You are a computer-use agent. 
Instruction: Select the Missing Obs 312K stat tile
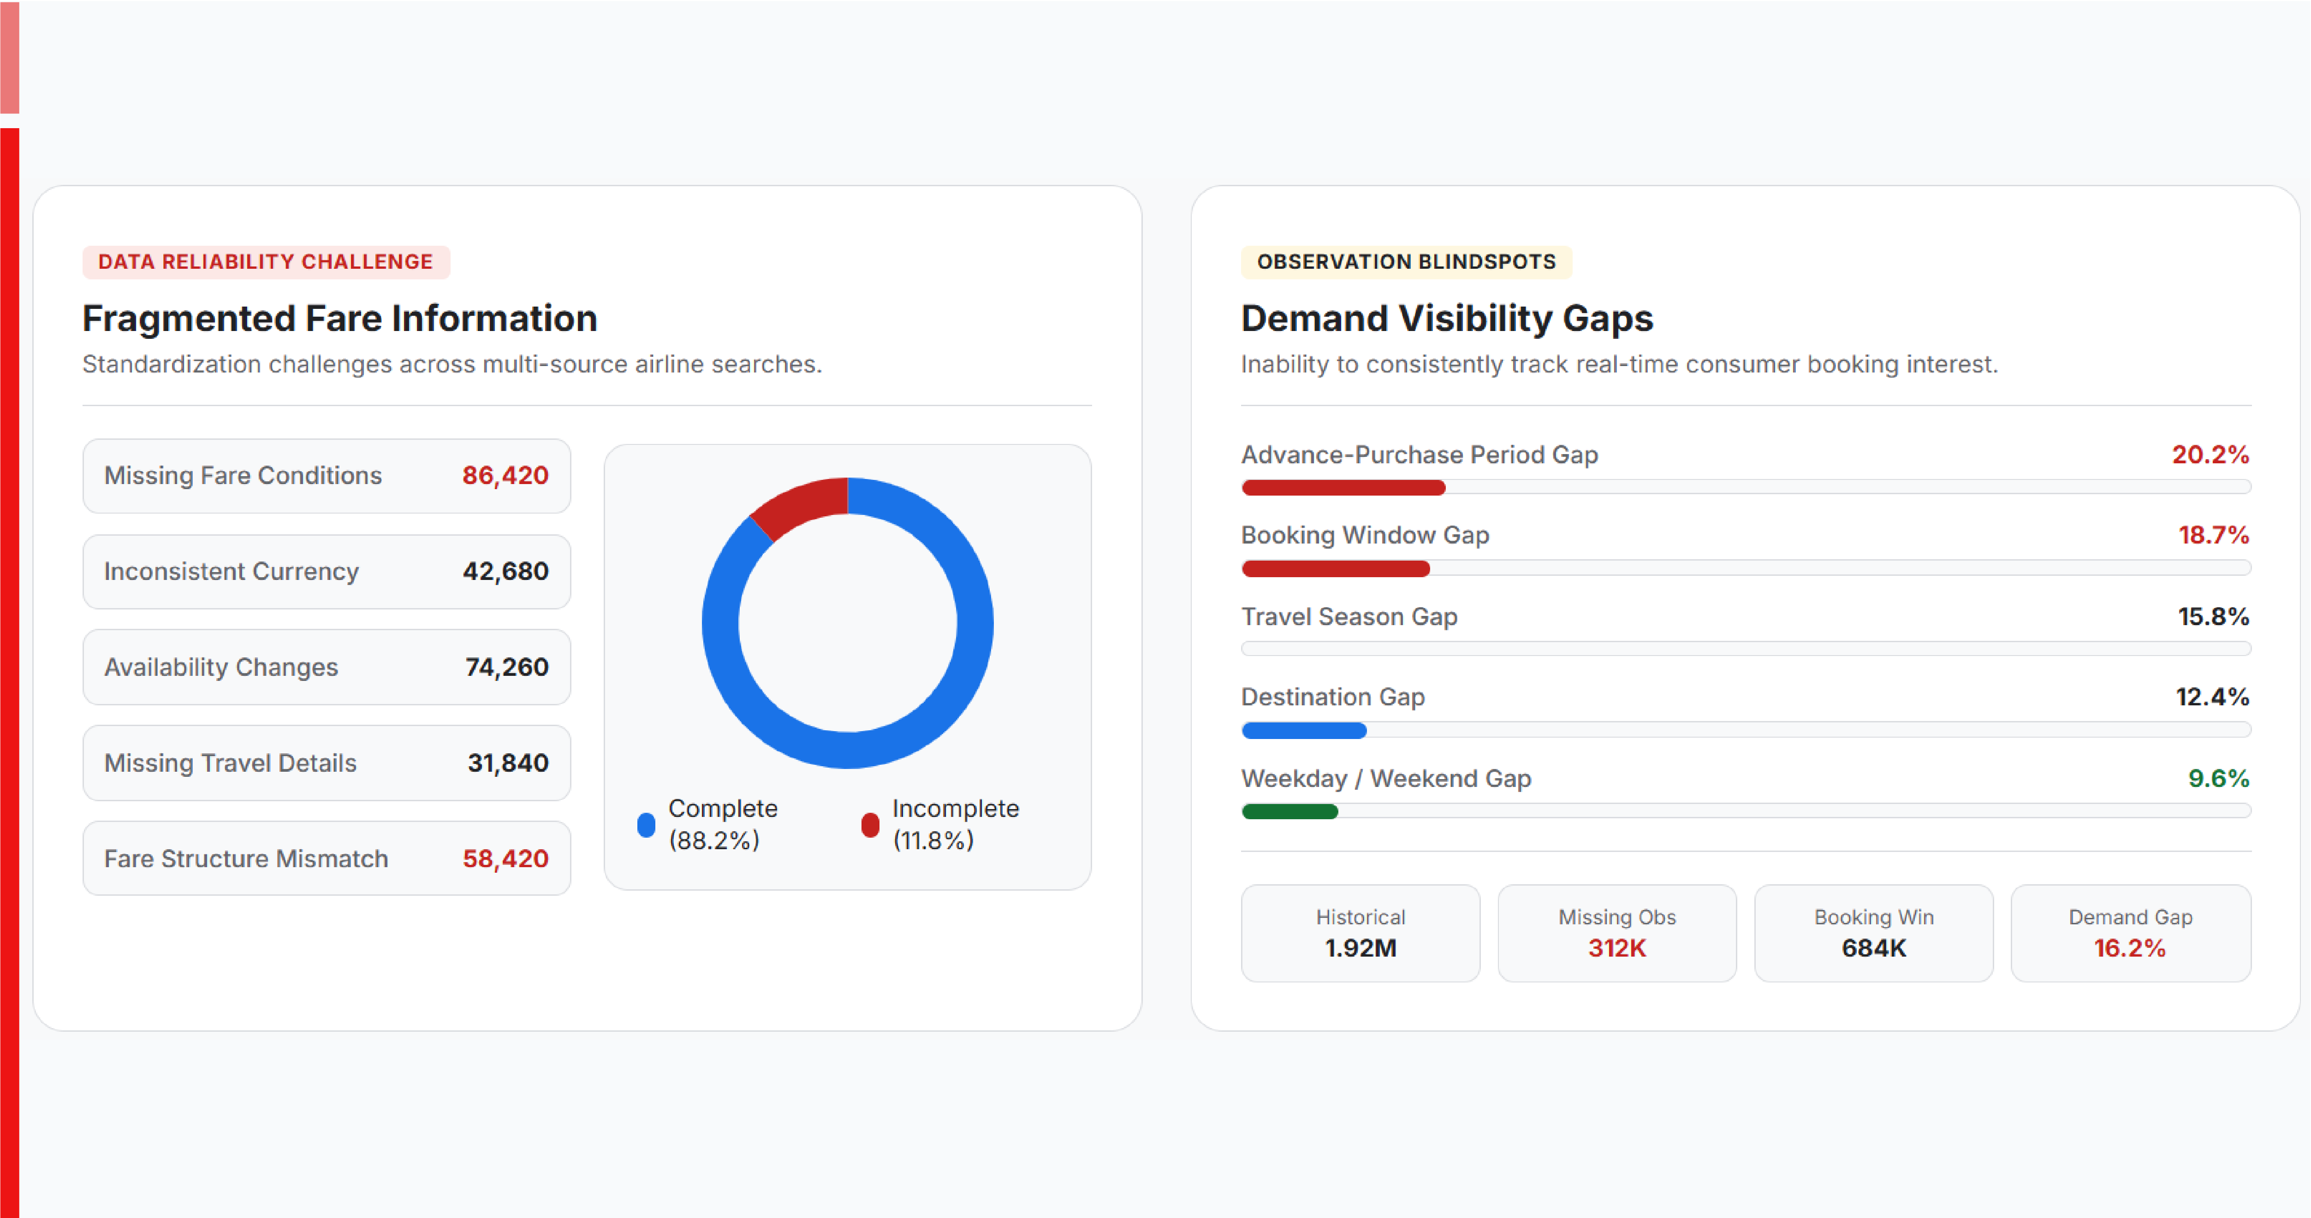[1616, 933]
